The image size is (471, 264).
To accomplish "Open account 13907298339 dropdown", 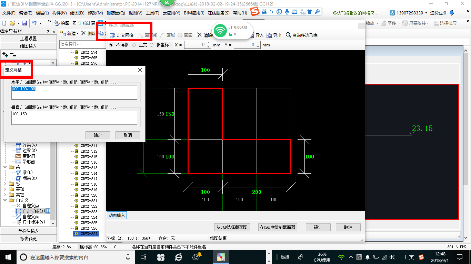I will click(x=426, y=13).
